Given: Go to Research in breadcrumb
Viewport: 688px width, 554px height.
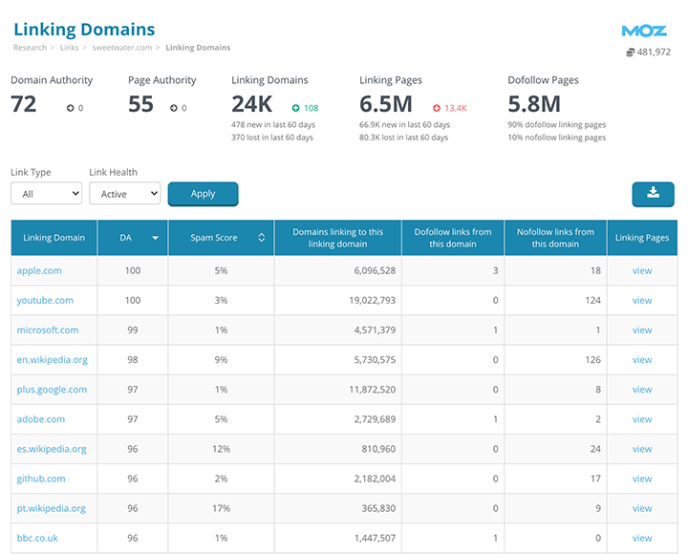Looking at the screenshot, I should [30, 48].
